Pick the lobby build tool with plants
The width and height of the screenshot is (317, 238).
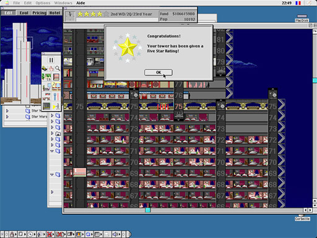46,77
